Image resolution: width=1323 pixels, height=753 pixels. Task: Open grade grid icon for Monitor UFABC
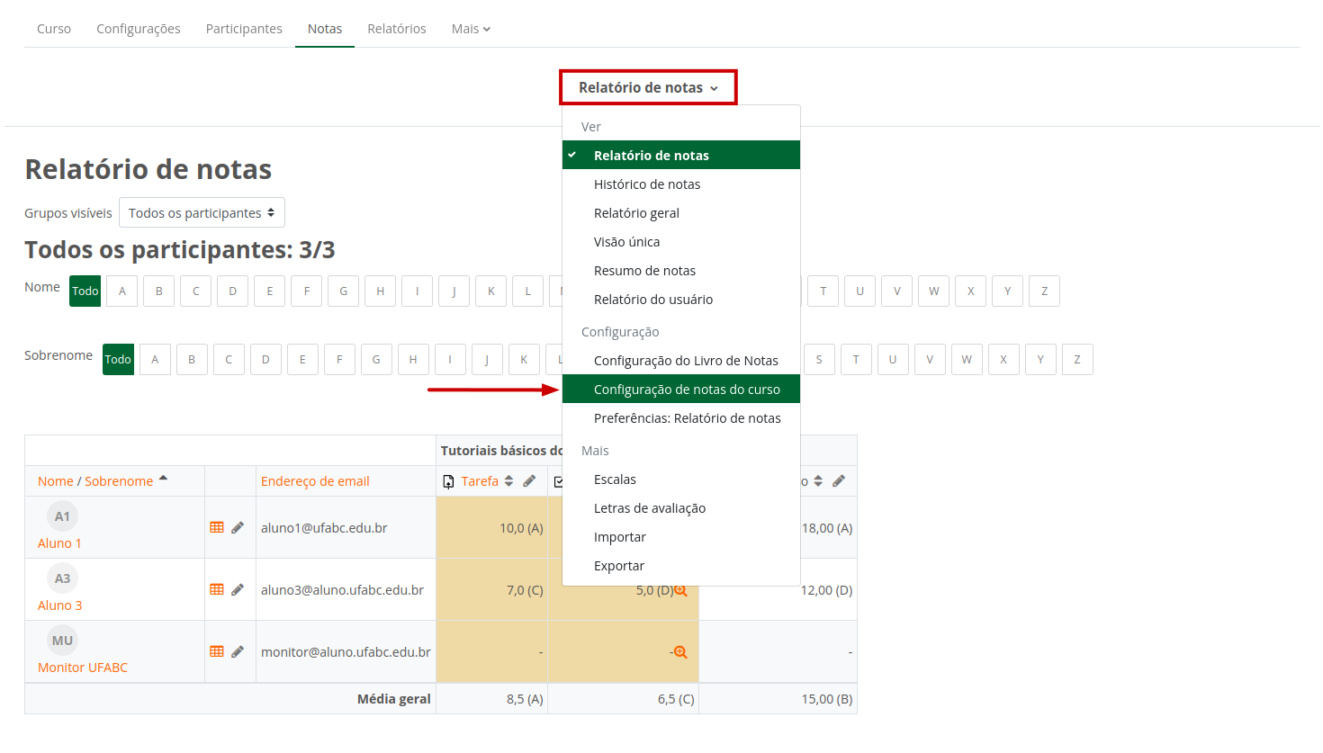click(x=217, y=651)
